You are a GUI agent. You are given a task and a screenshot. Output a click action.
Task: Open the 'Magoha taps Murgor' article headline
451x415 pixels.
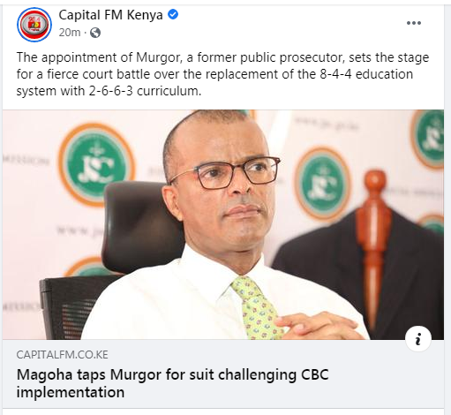(172, 383)
